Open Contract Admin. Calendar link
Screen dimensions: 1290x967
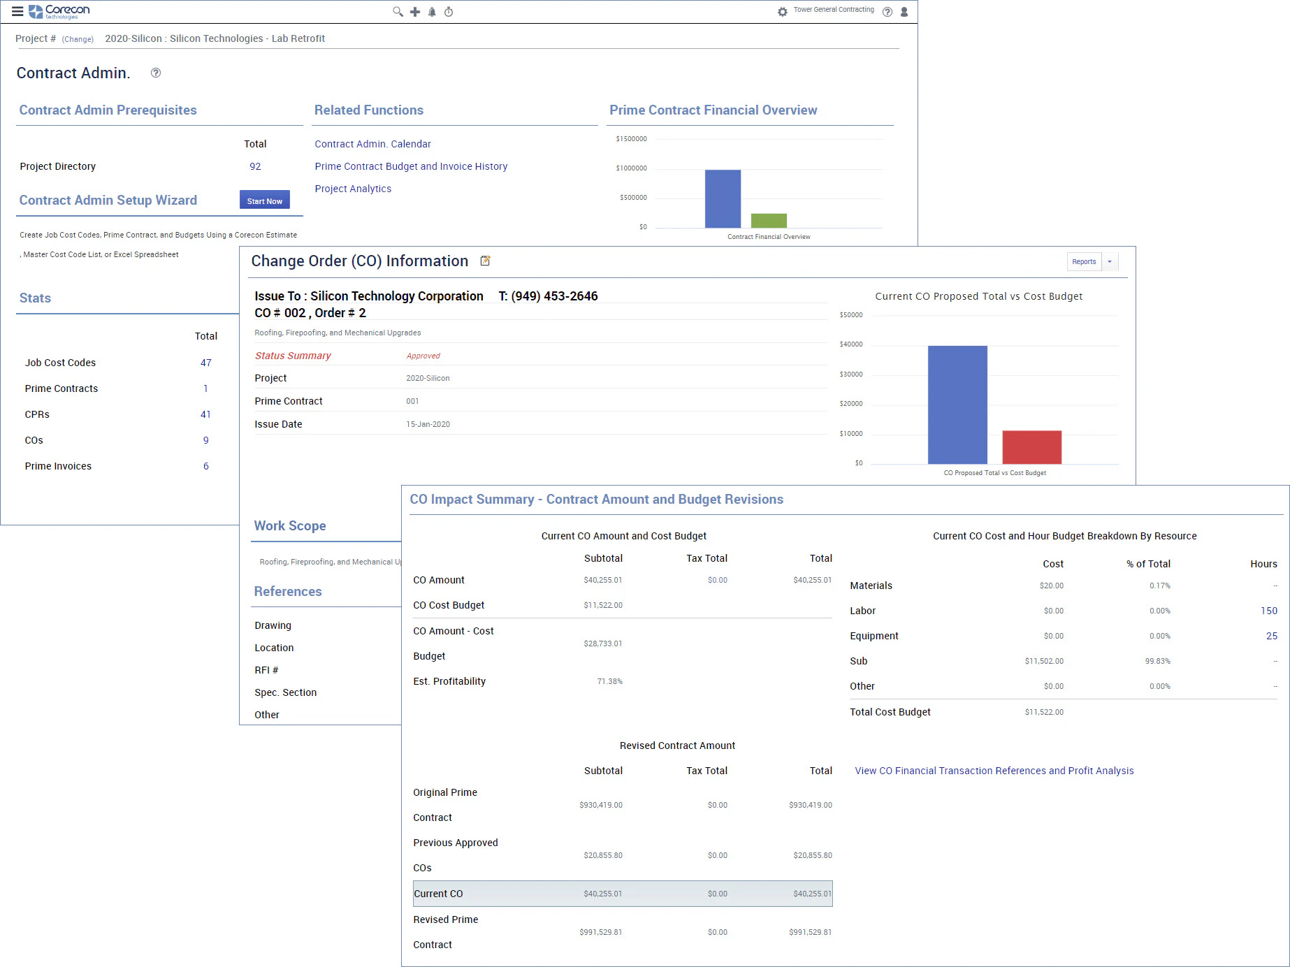coord(372,144)
